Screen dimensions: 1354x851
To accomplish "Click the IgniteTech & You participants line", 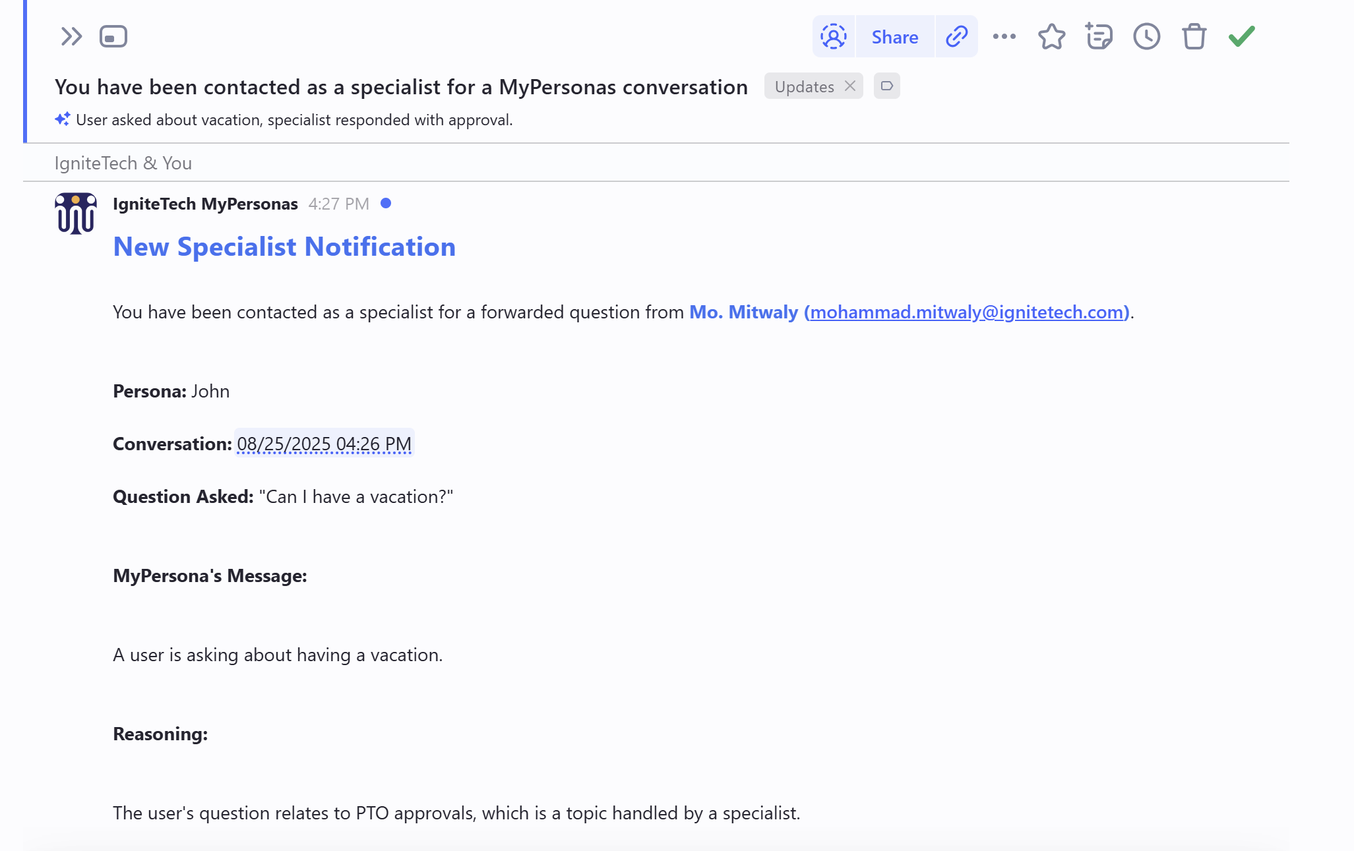I will tap(123, 163).
